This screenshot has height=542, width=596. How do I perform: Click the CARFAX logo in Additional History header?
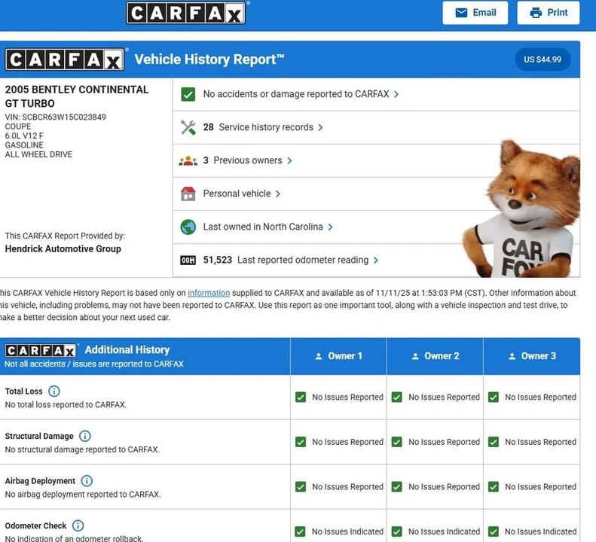(x=41, y=351)
